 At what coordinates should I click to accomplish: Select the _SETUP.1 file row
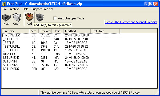(61, 43)
